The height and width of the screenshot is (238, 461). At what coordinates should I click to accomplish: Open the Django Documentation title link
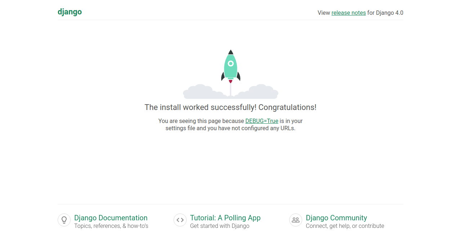pyautogui.click(x=111, y=218)
